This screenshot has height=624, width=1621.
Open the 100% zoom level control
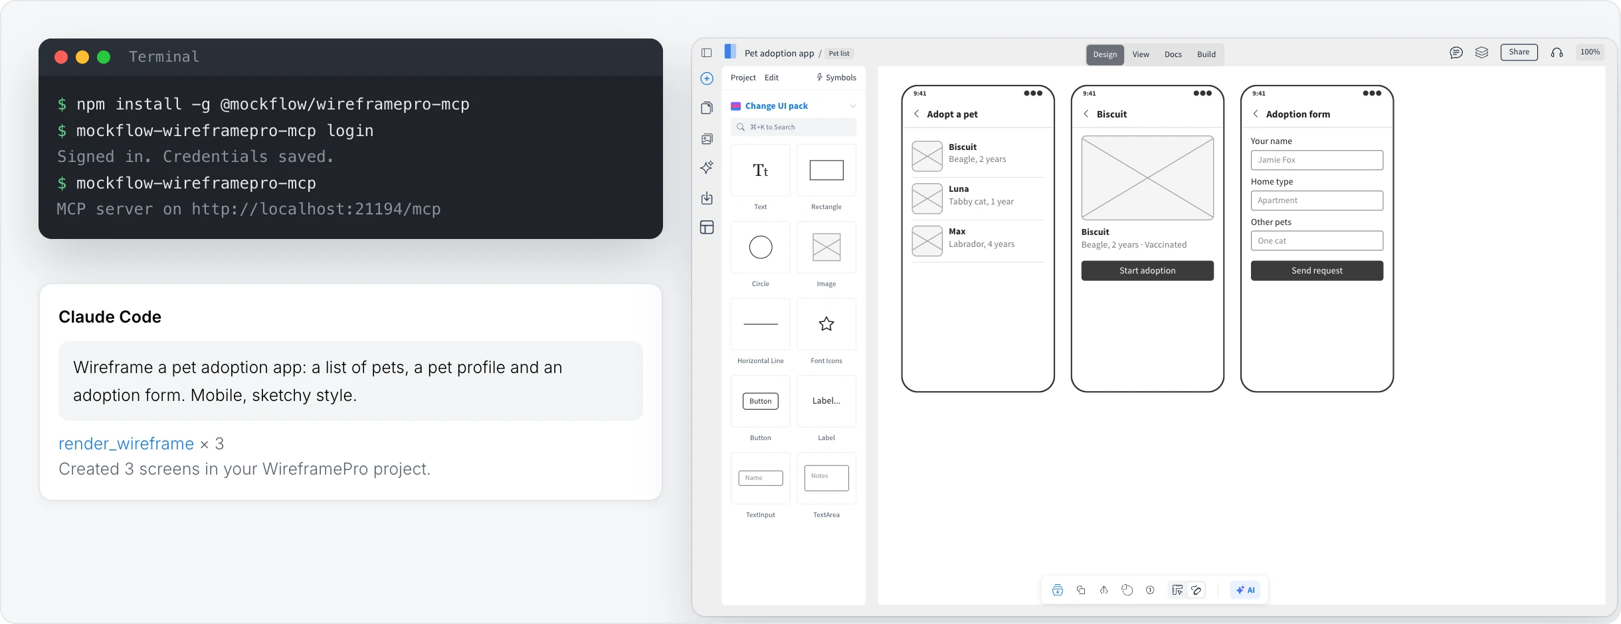pos(1590,52)
